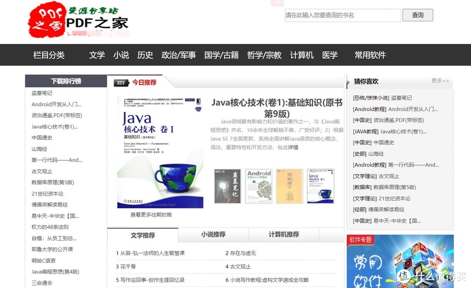
Task: Click 更多>> in 猜你喜欢 panel
Action: pyautogui.click(x=440, y=81)
